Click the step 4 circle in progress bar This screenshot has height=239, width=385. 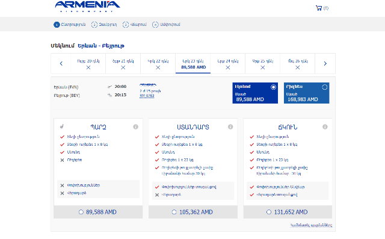(x=155, y=25)
